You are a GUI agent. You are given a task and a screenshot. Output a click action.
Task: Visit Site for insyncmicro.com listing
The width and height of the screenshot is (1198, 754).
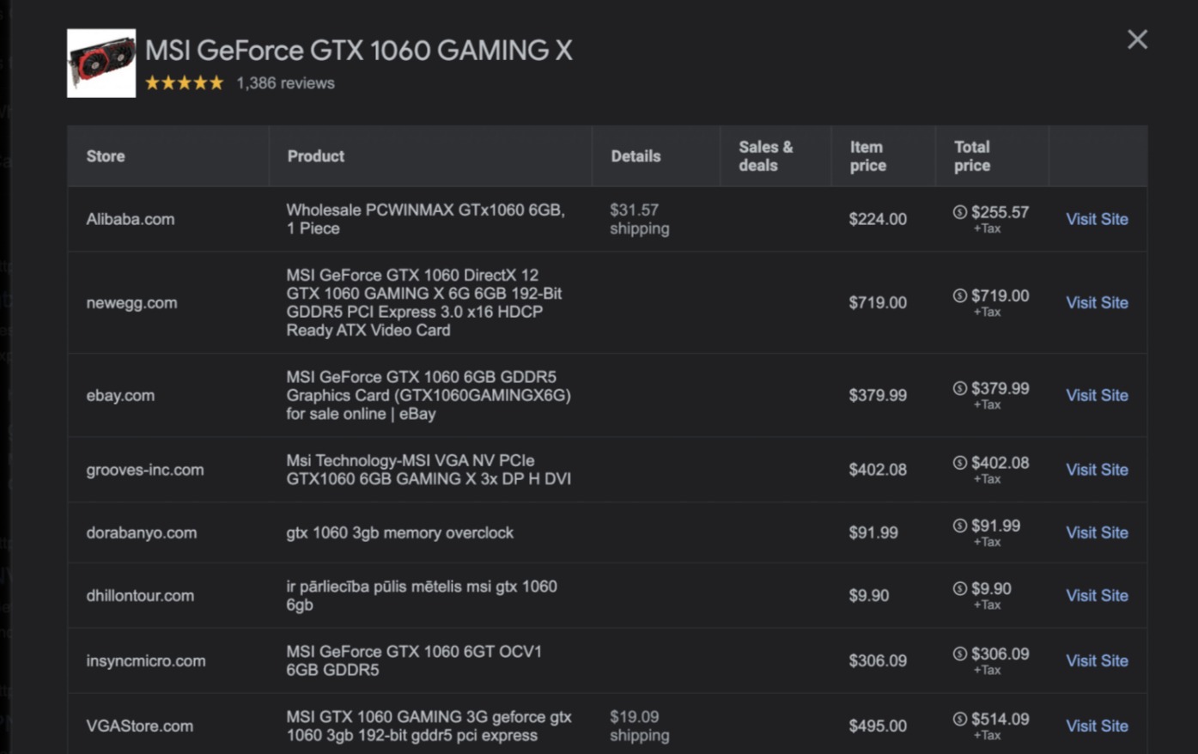[x=1097, y=660]
